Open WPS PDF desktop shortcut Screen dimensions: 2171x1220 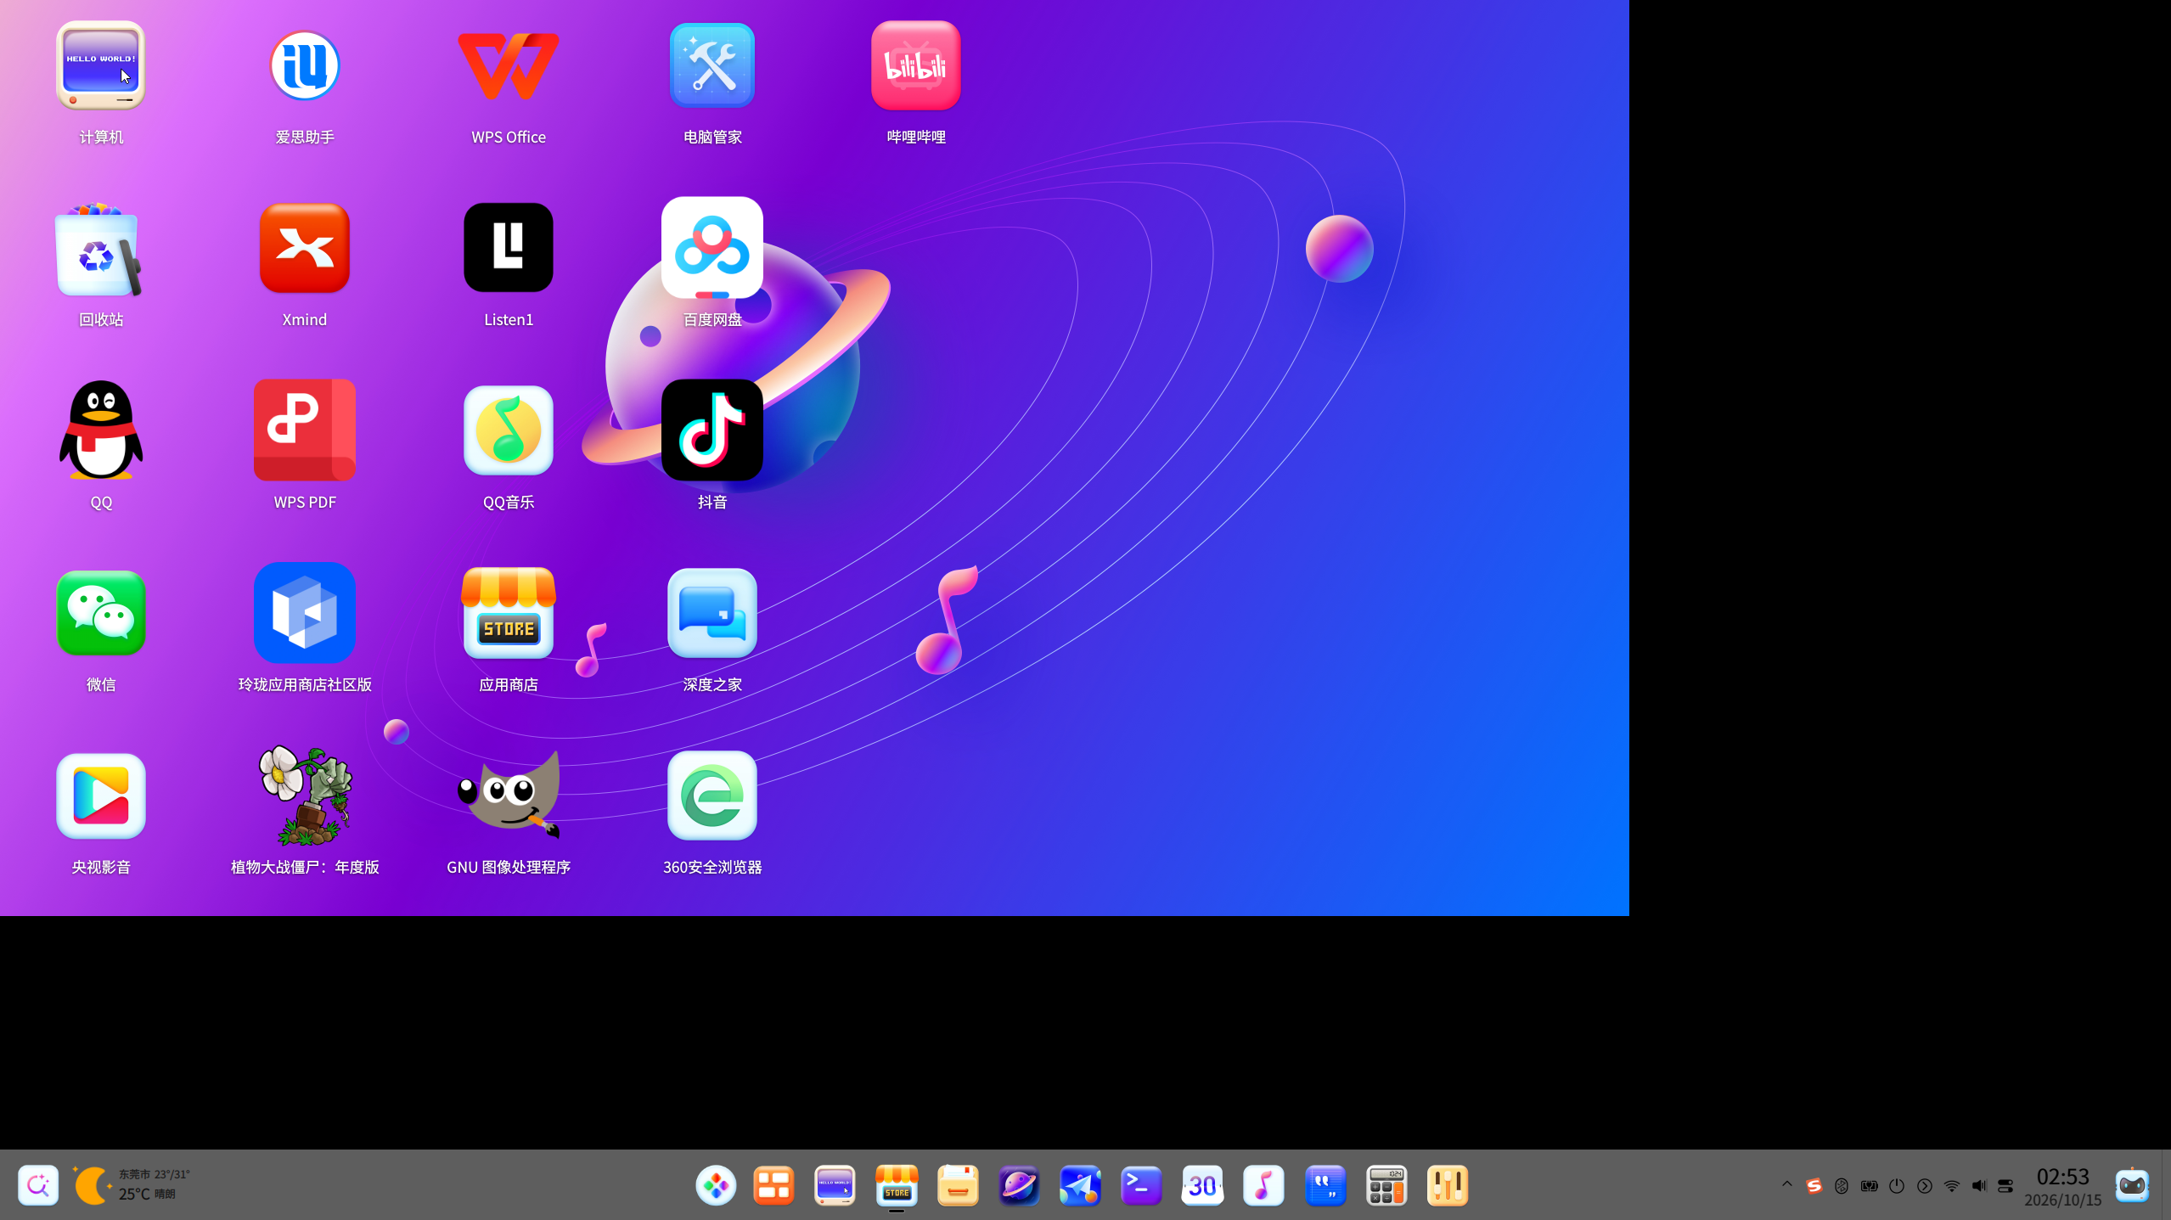(x=305, y=430)
